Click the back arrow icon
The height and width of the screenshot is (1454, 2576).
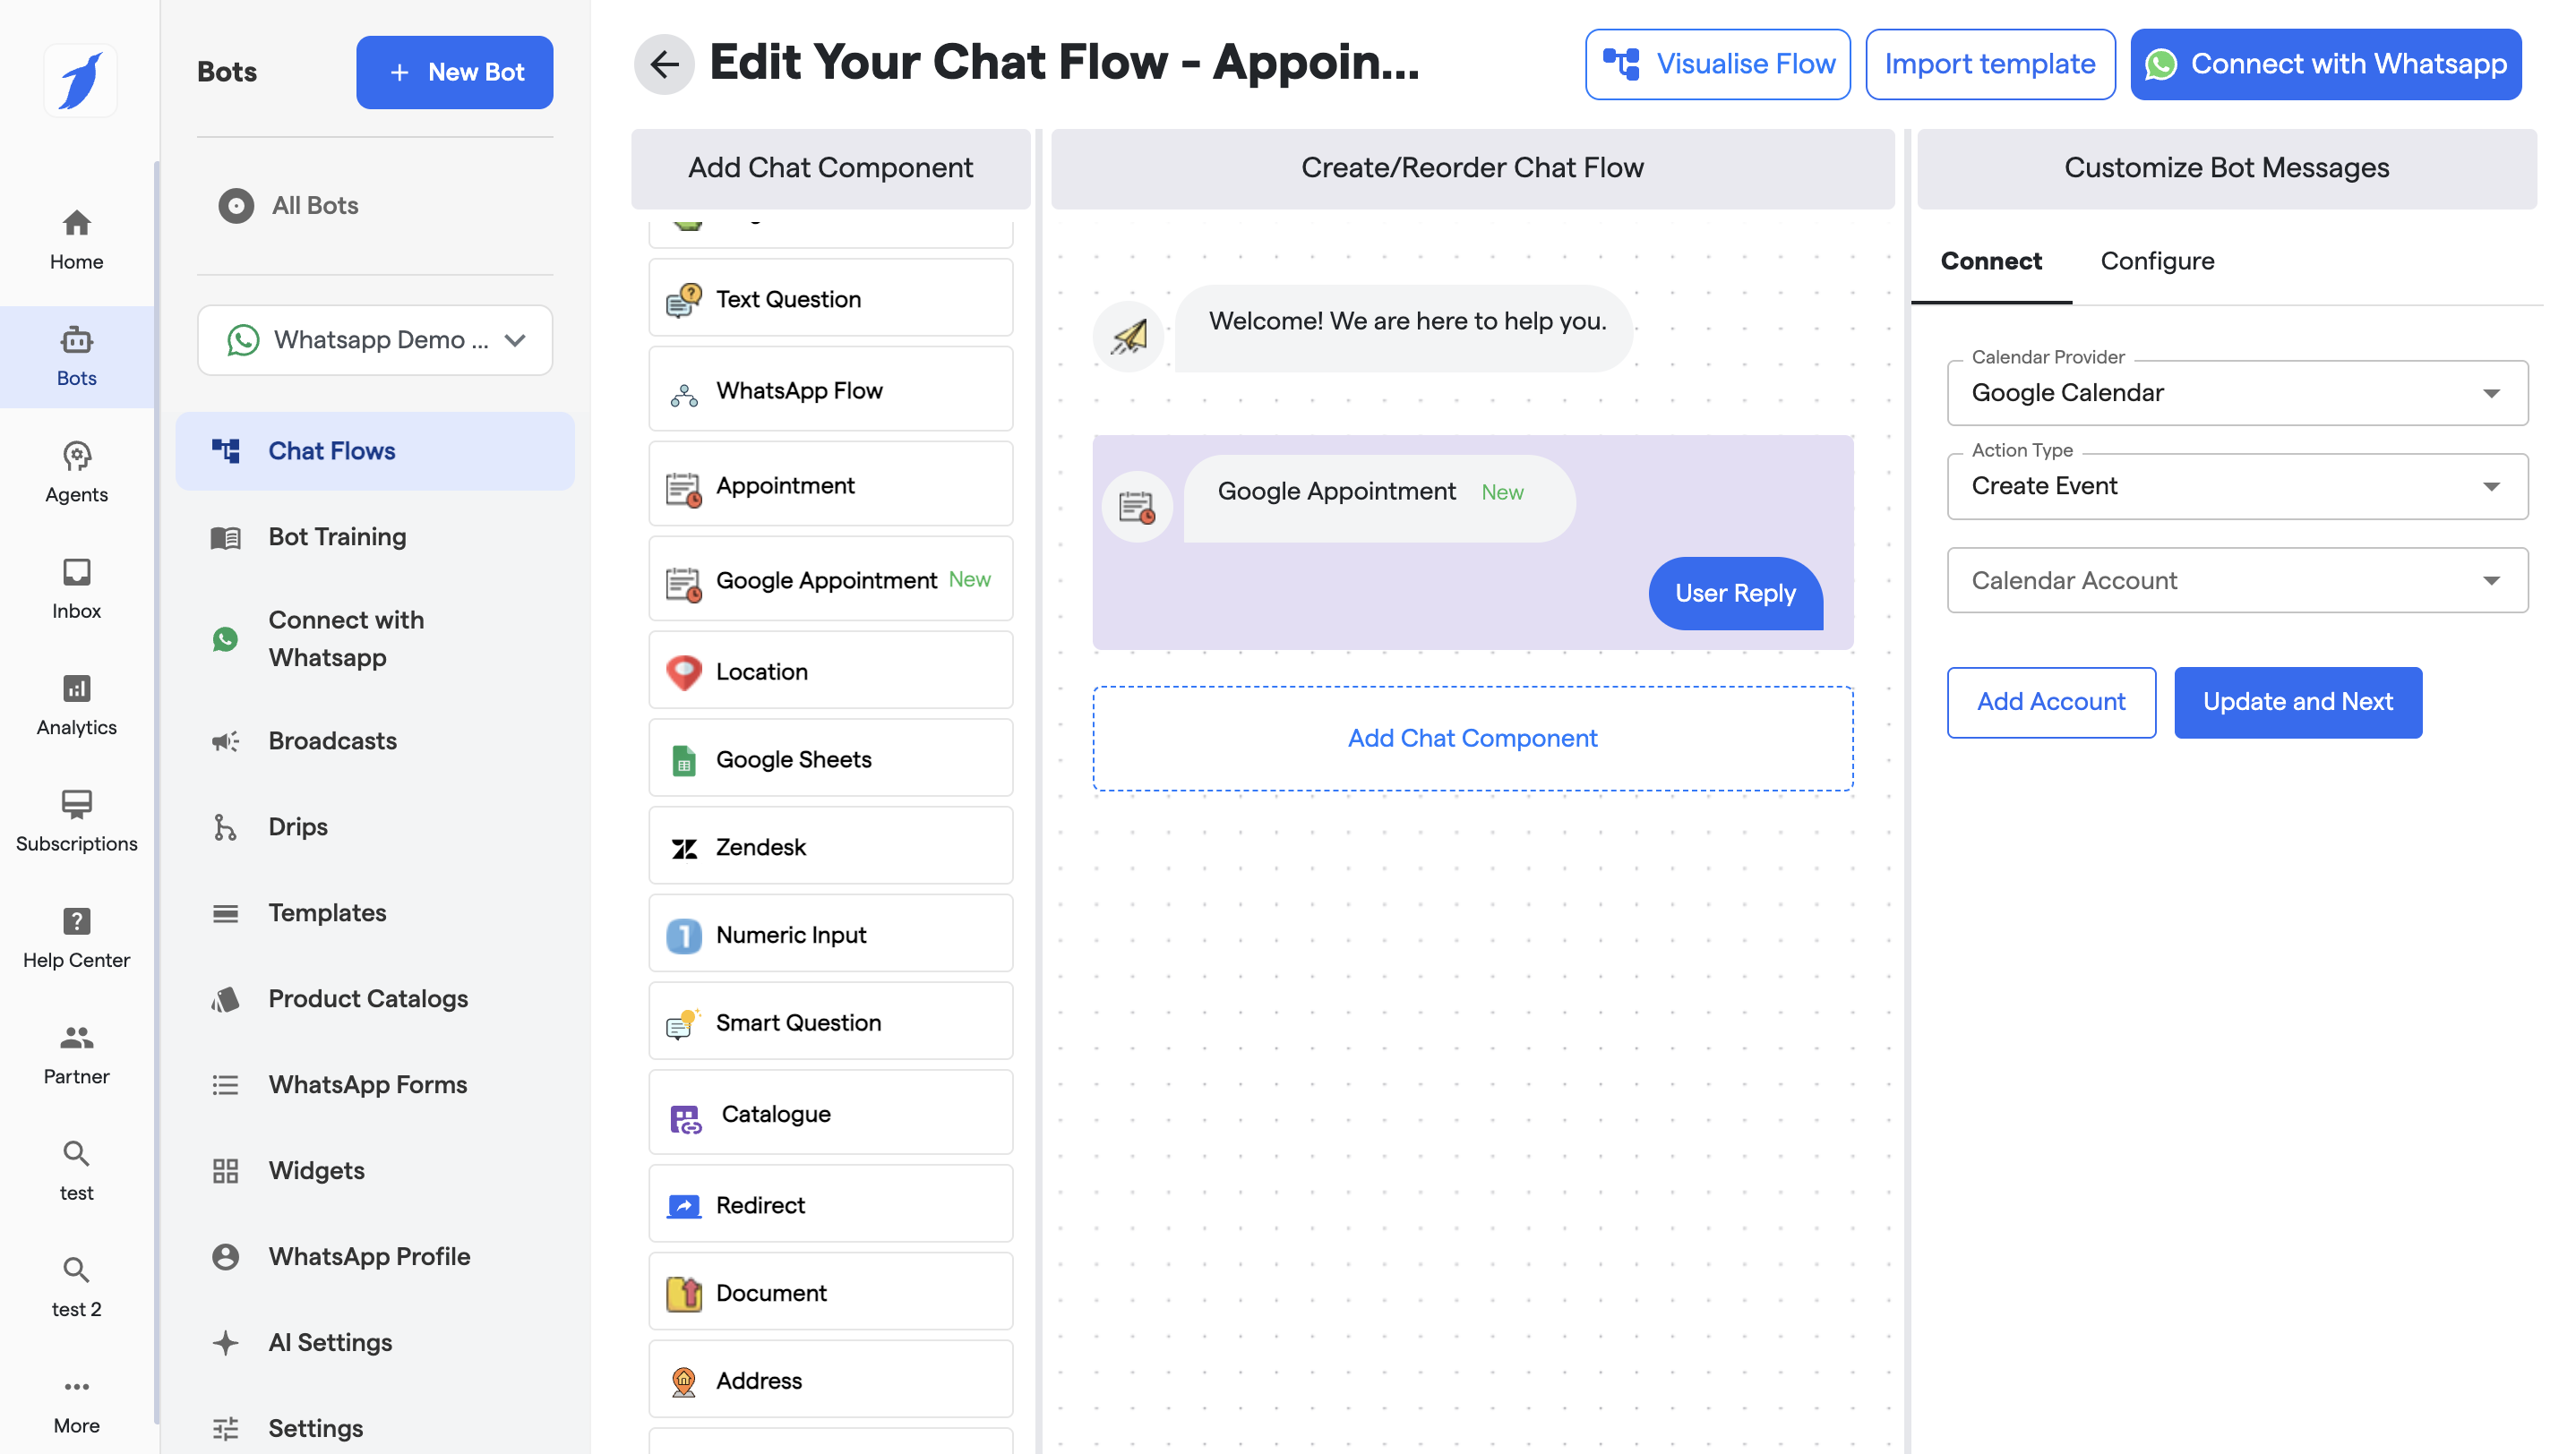tap(664, 64)
